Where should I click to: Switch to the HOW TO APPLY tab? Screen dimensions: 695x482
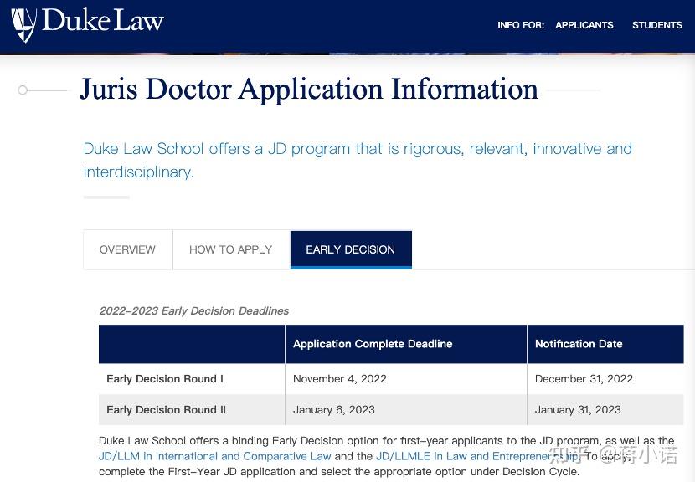[230, 249]
